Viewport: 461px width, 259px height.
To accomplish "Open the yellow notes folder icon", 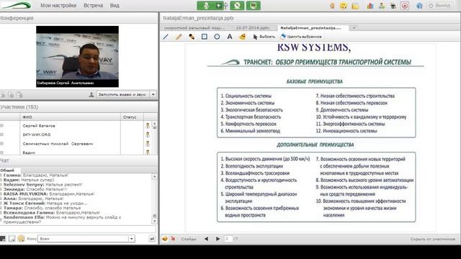I will click(355, 6).
